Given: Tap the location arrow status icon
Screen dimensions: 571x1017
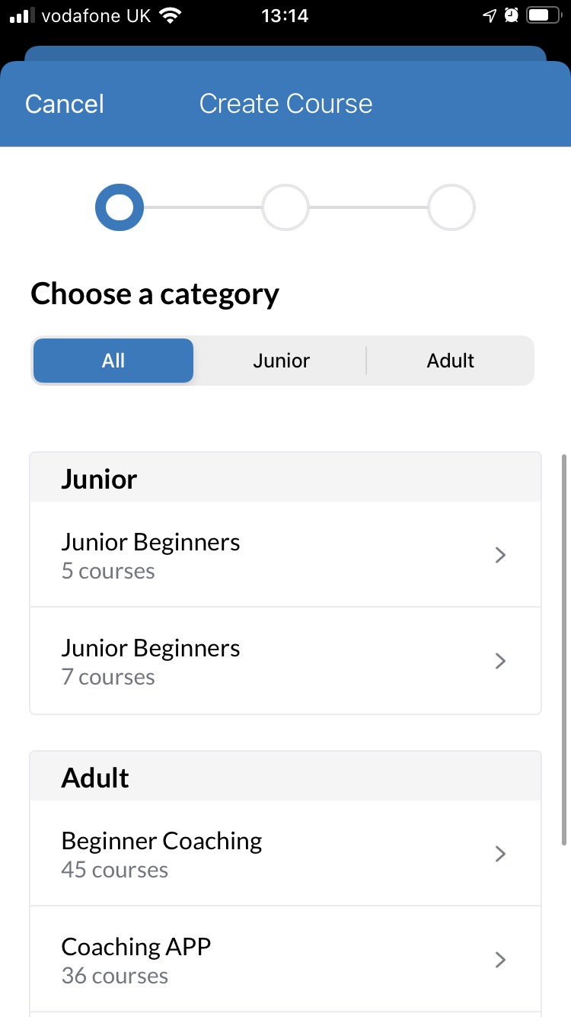Looking at the screenshot, I should [490, 15].
